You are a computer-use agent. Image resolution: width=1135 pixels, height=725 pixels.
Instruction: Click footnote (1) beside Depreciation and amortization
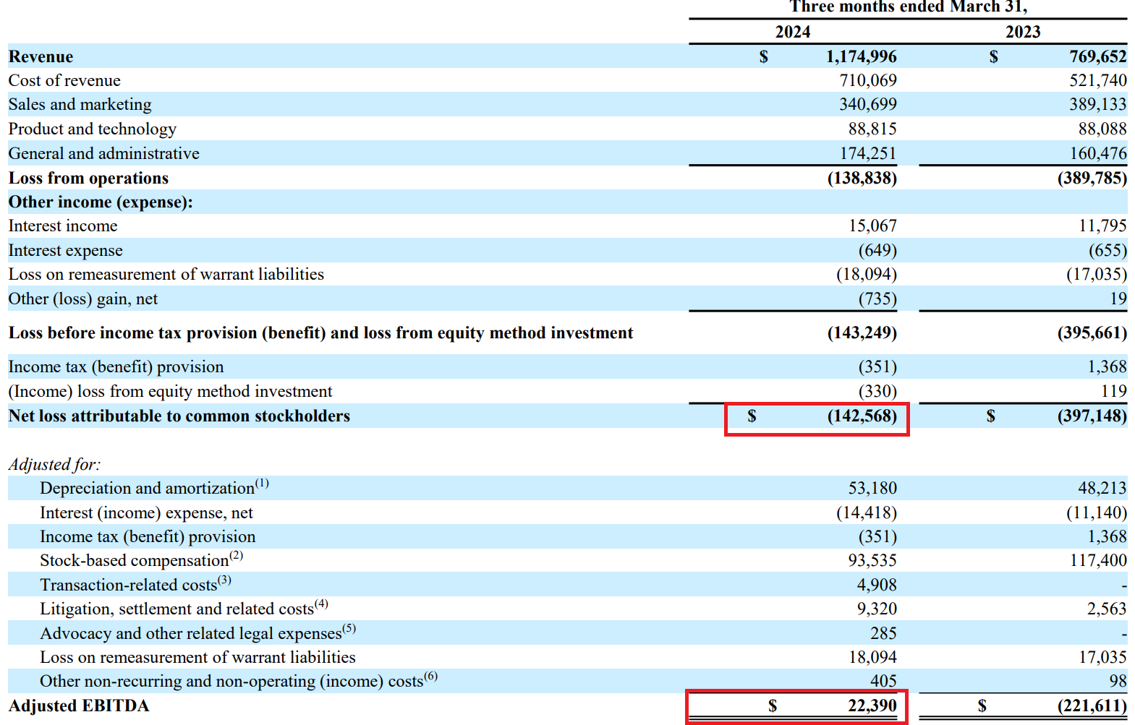262,483
